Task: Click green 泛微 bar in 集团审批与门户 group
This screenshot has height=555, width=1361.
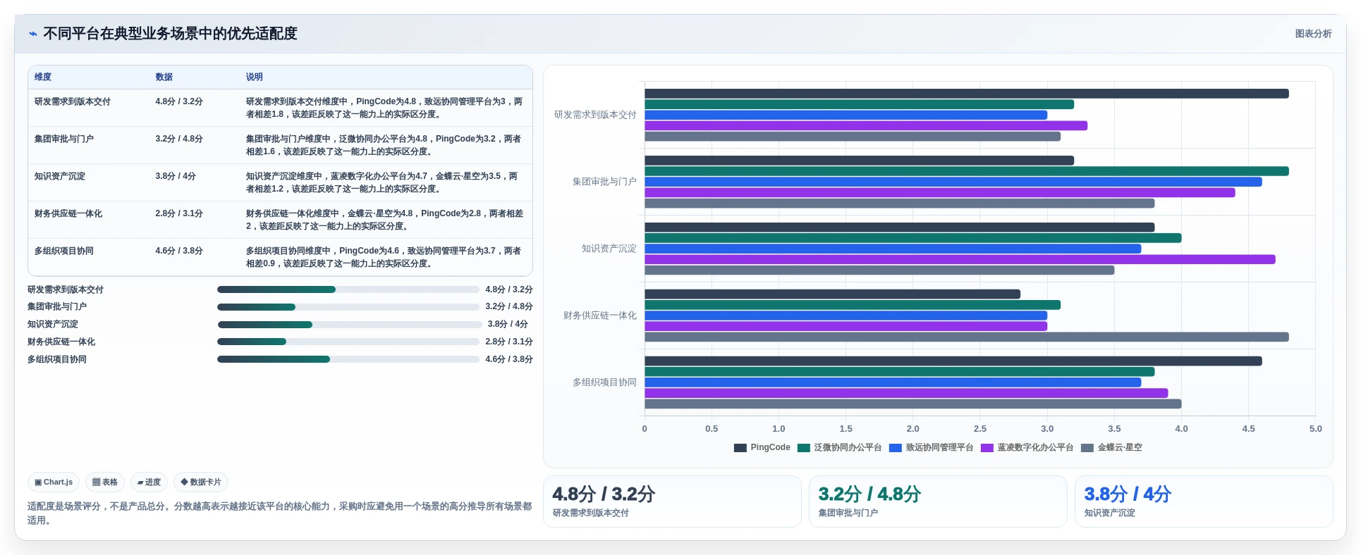Action: (x=967, y=171)
